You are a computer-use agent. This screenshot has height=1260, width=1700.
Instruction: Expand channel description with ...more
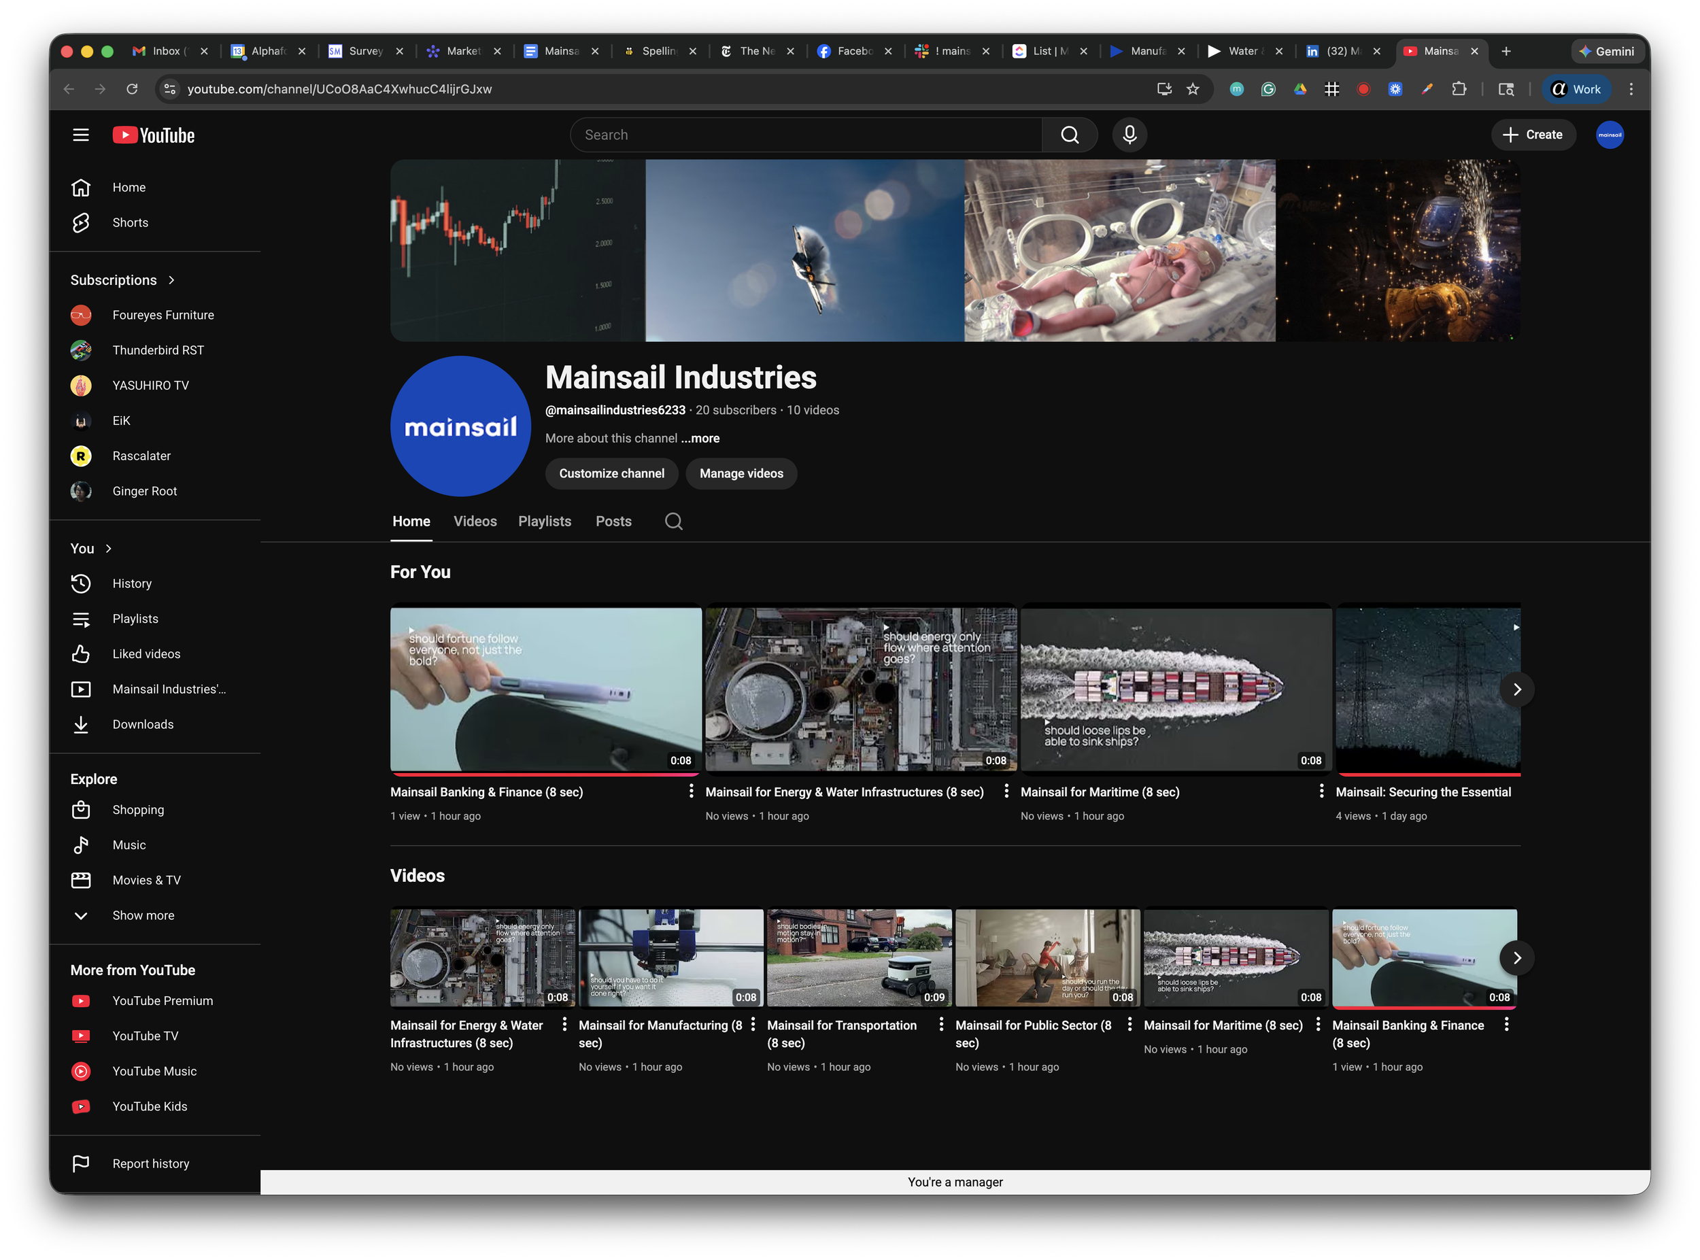pyautogui.click(x=700, y=439)
